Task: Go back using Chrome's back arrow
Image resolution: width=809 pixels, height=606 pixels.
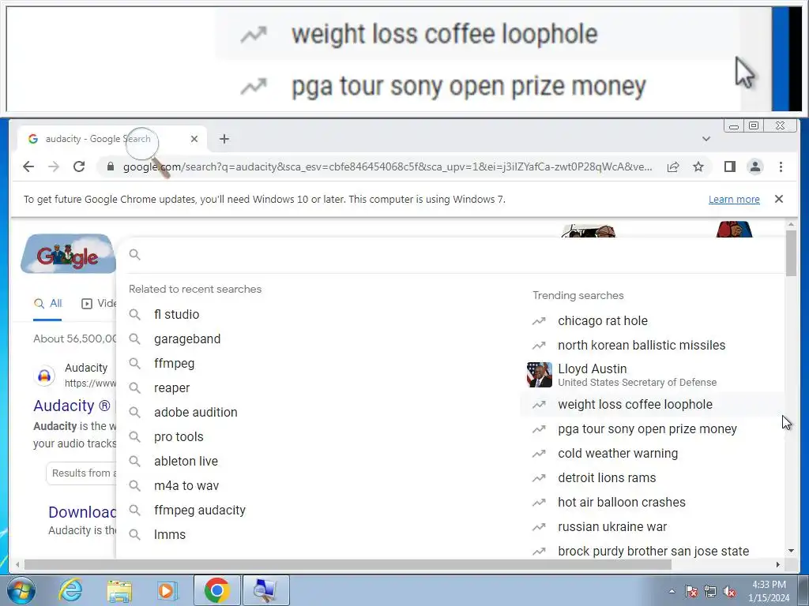Action: pos(28,166)
